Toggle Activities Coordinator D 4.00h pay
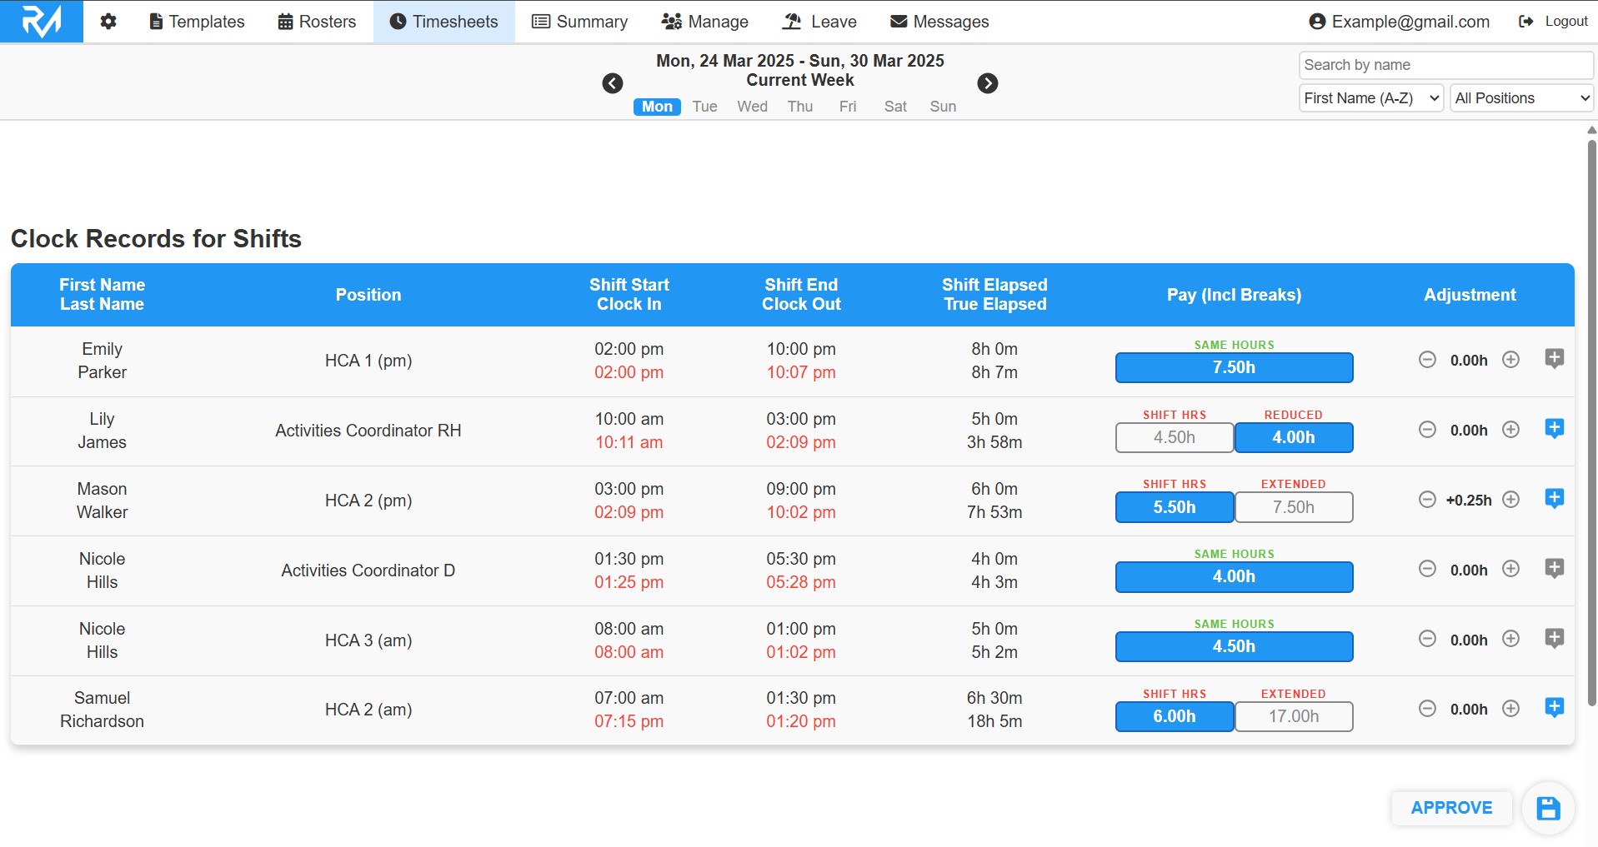The height and width of the screenshot is (847, 1598). [x=1234, y=577]
